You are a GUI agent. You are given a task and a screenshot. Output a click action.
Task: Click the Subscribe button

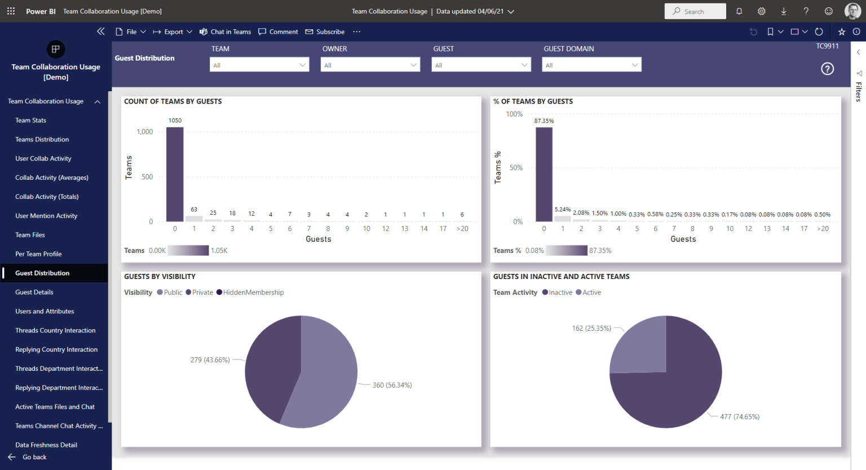click(x=325, y=32)
